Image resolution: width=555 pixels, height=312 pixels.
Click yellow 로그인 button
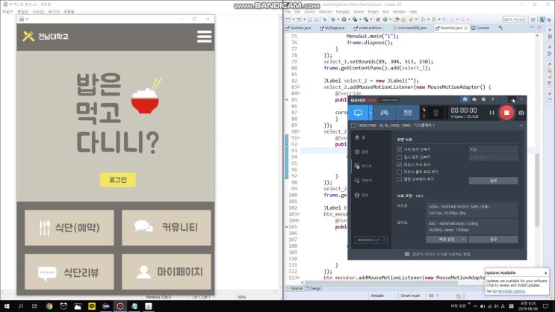click(118, 180)
